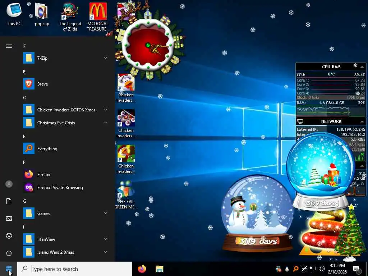Launch The Legend of Zilda shortcut
Image resolution: width=368 pixels, height=276 pixels.
click(x=70, y=17)
